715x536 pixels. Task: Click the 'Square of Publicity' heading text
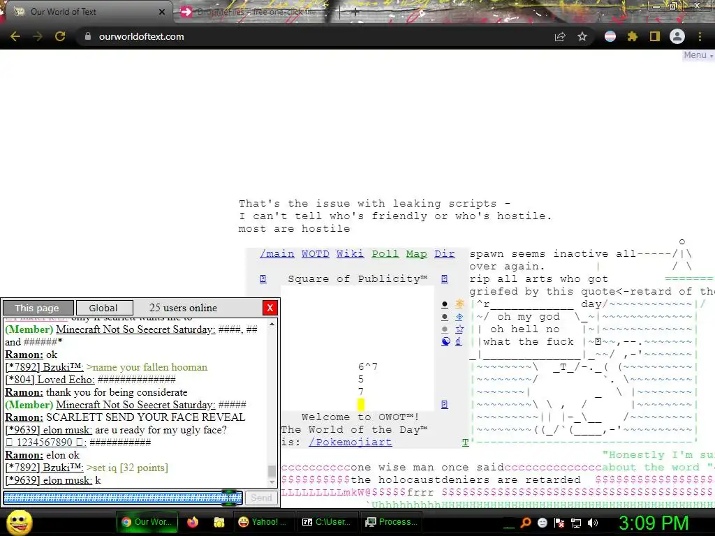coord(357,278)
